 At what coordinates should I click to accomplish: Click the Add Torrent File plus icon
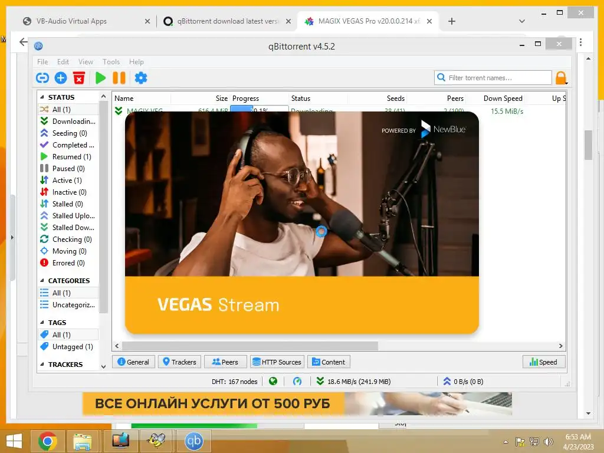pyautogui.click(x=61, y=78)
